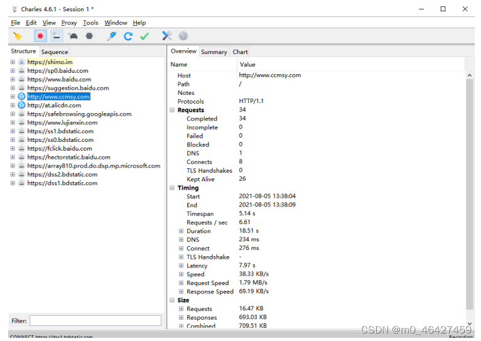Screen dimensions: 481x341
Task: Select https://hectorstatic.baidu.com host
Action: [x=68, y=158]
